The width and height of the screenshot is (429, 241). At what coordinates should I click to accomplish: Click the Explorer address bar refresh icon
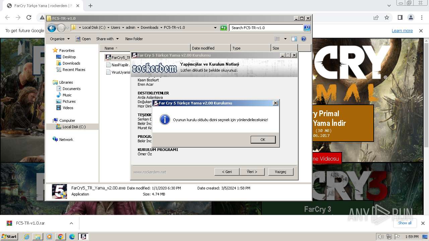pyautogui.click(x=224, y=28)
